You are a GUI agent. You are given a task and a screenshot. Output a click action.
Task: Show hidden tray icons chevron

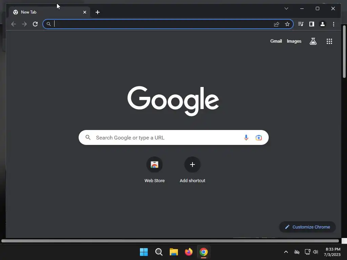click(286, 252)
